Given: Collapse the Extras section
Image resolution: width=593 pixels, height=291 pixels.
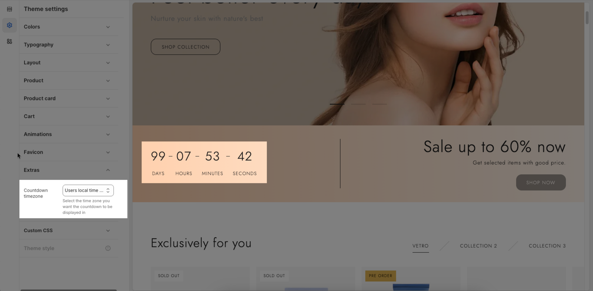Looking at the screenshot, I should [69, 170].
